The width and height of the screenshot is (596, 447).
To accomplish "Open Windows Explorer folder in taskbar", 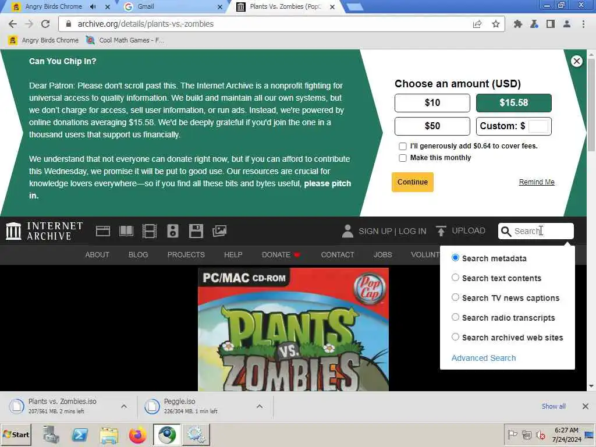I will coord(109,434).
